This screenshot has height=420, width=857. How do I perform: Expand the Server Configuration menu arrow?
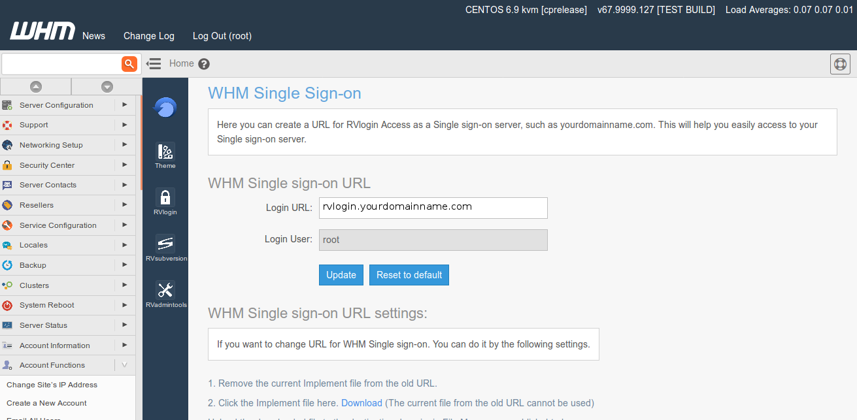point(125,105)
